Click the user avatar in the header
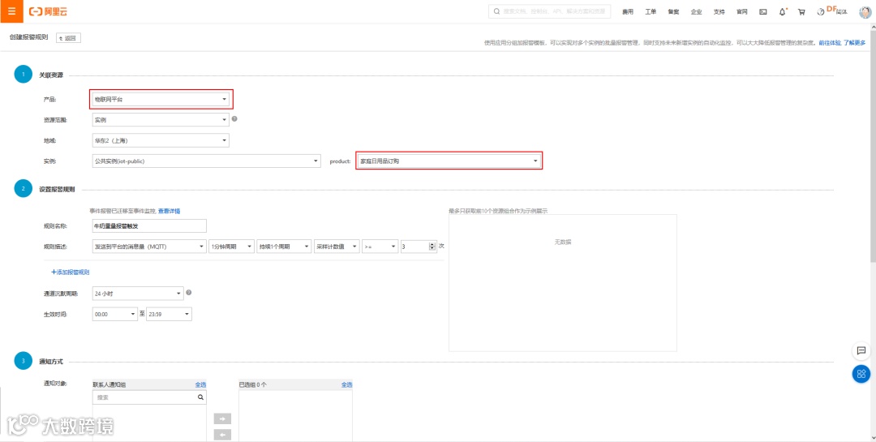 click(865, 11)
